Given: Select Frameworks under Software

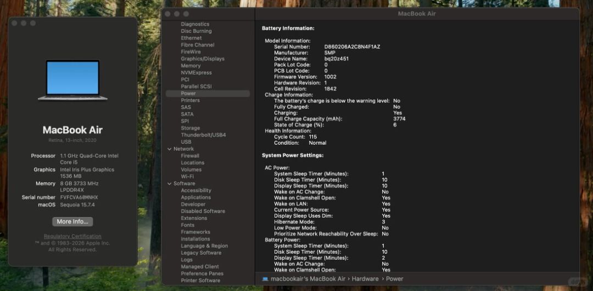Looking at the screenshot, I should [195, 232].
